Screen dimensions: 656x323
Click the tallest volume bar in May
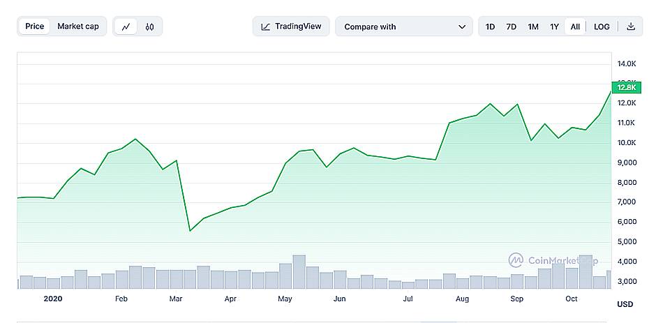pos(299,272)
